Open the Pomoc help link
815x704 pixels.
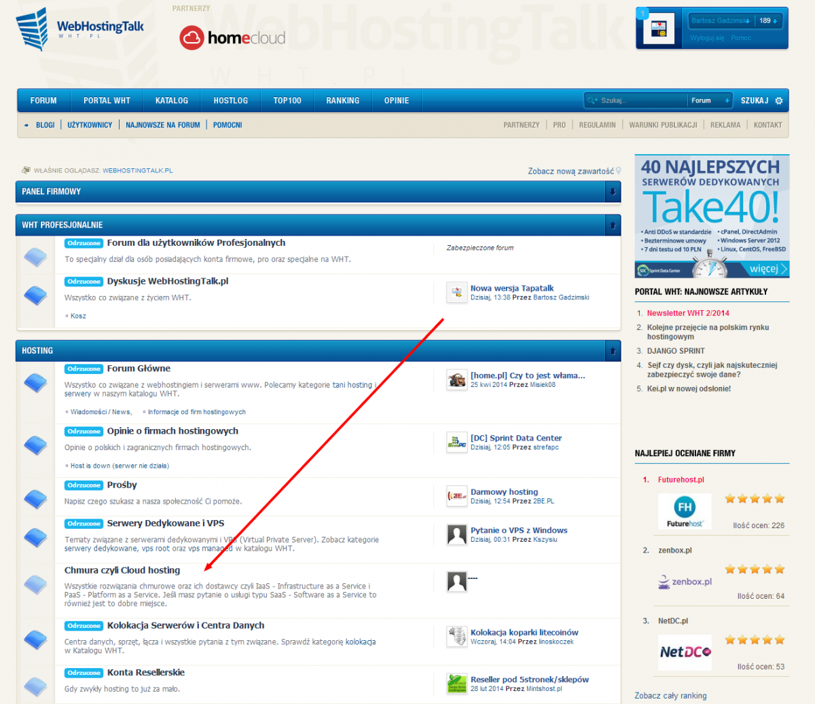(741, 38)
